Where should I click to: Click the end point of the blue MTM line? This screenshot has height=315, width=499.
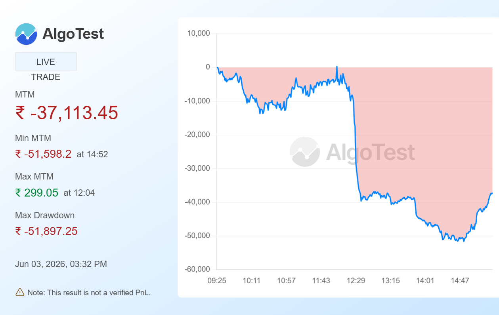(x=492, y=193)
